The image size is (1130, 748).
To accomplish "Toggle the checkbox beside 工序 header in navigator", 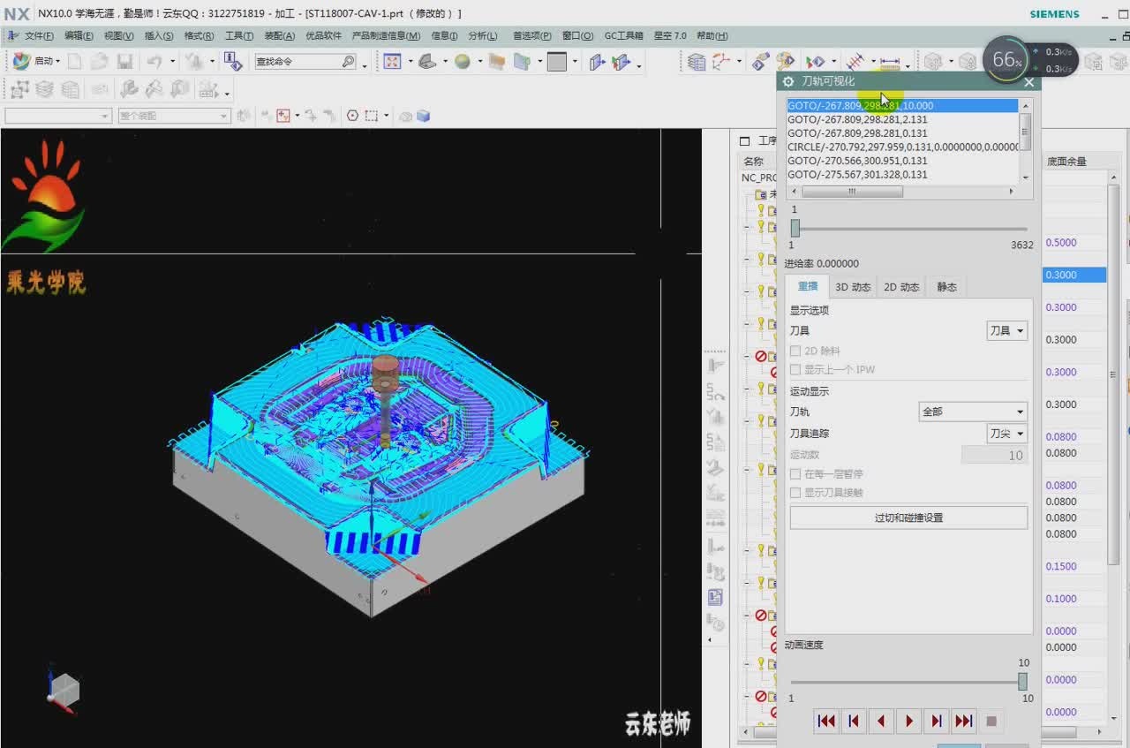I will pyautogui.click(x=744, y=141).
